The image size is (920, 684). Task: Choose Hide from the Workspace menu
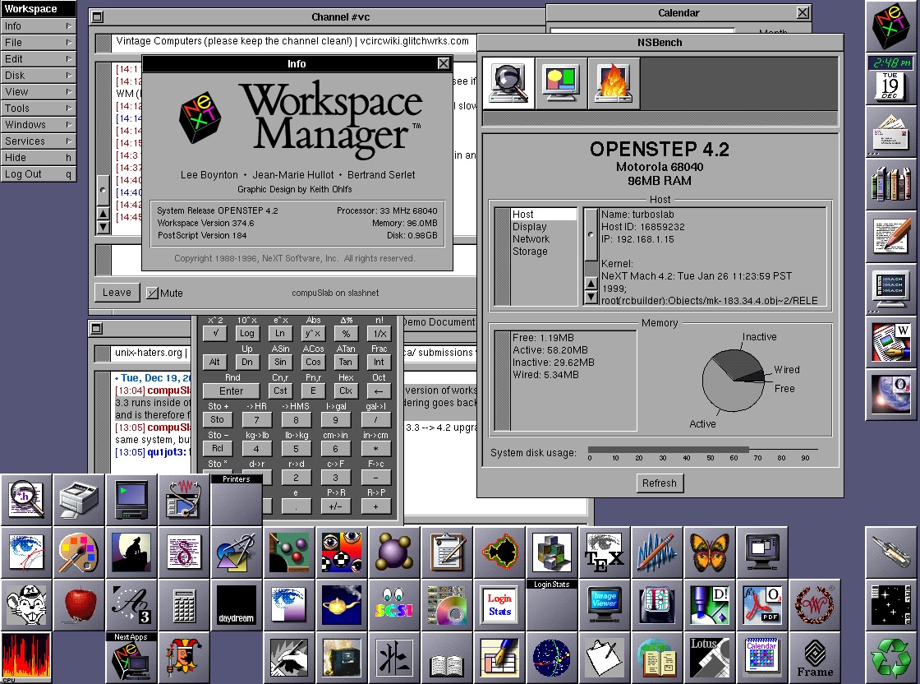click(38, 158)
